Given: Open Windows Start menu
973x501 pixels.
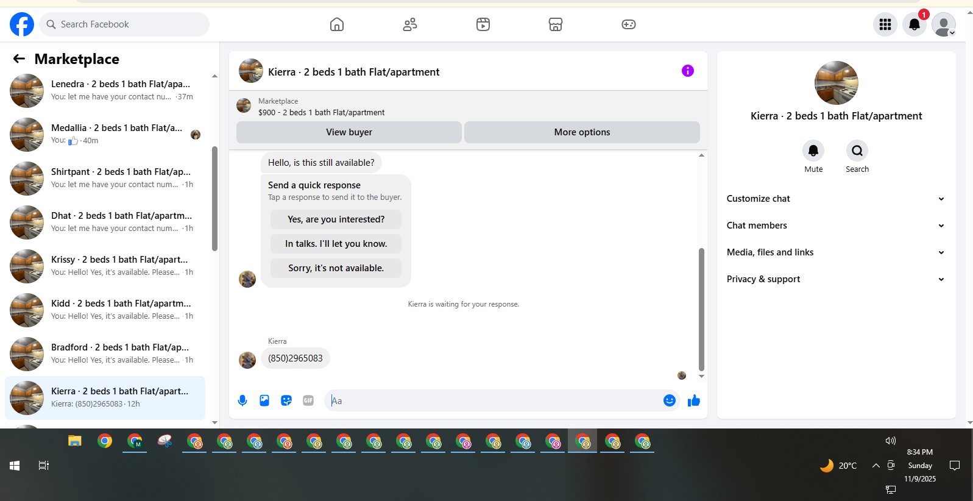Looking at the screenshot, I should point(15,466).
